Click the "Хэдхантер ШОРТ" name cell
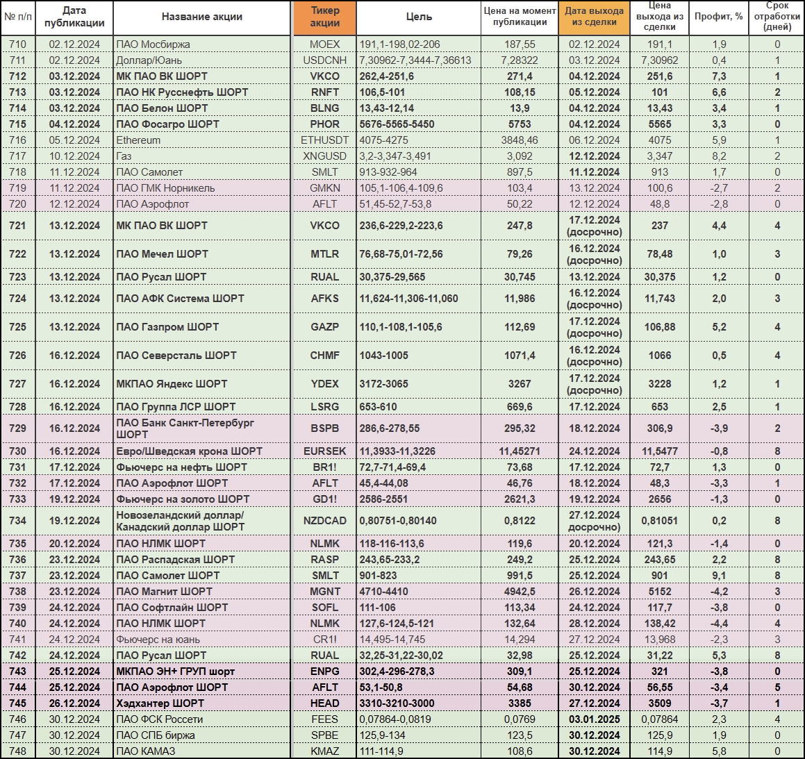Image resolution: width=805 pixels, height=759 pixels. point(201,703)
